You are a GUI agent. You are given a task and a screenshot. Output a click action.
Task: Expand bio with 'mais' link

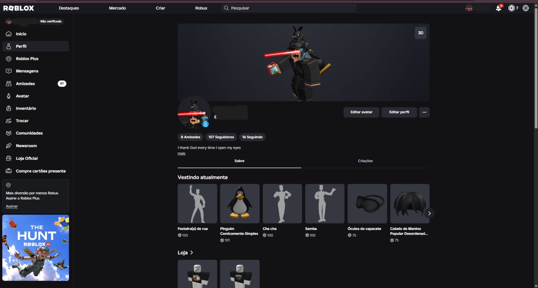(182, 154)
